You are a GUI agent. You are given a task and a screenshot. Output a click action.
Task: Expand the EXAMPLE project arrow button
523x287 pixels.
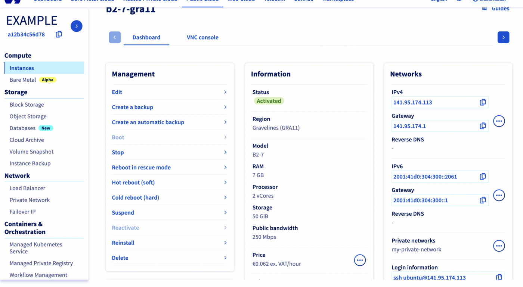[x=77, y=26]
